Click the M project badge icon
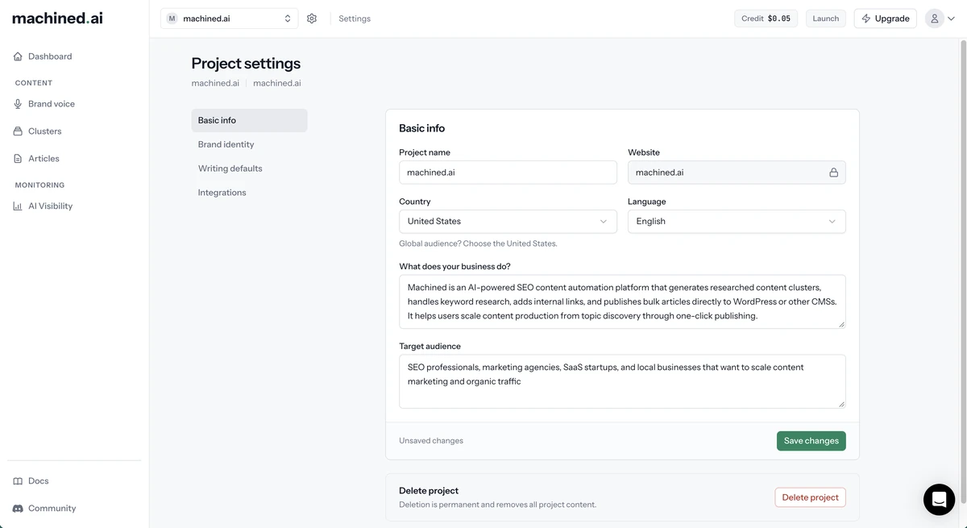The image size is (967, 528). [x=172, y=19]
